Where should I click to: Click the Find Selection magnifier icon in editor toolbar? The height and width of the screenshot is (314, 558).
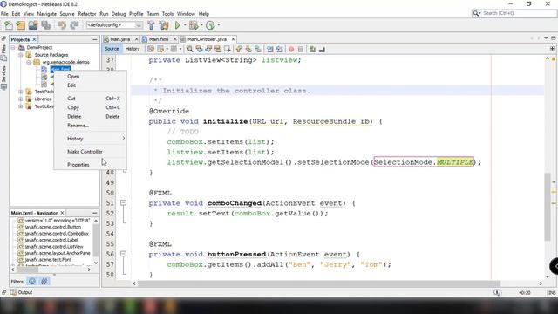190,49
